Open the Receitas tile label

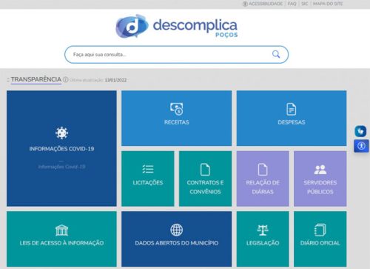[177, 122]
